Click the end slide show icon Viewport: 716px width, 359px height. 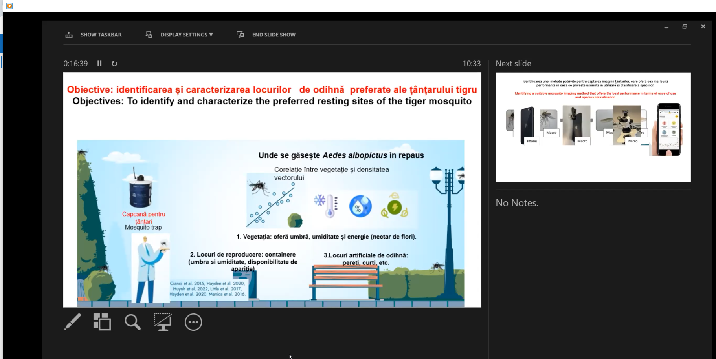[241, 35]
